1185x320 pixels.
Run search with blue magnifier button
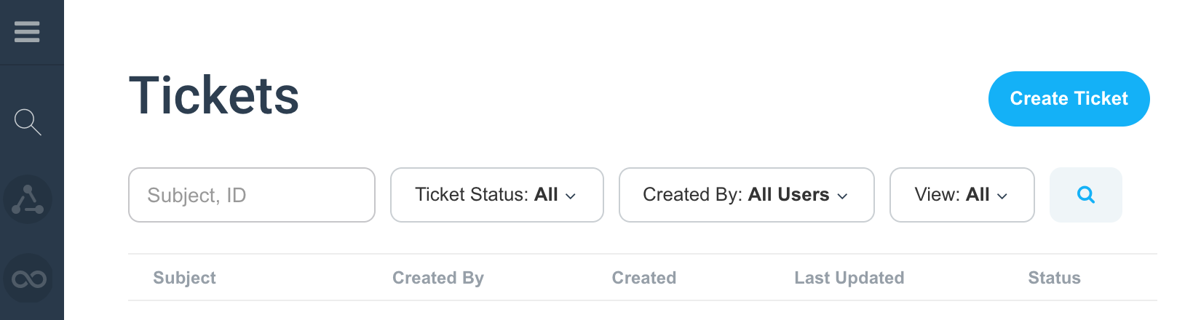click(x=1085, y=195)
